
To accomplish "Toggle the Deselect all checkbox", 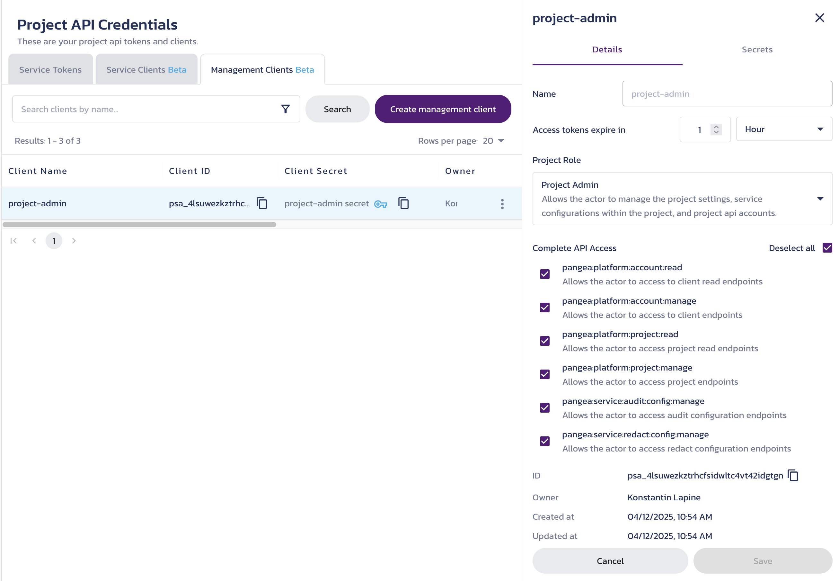I will point(827,248).
